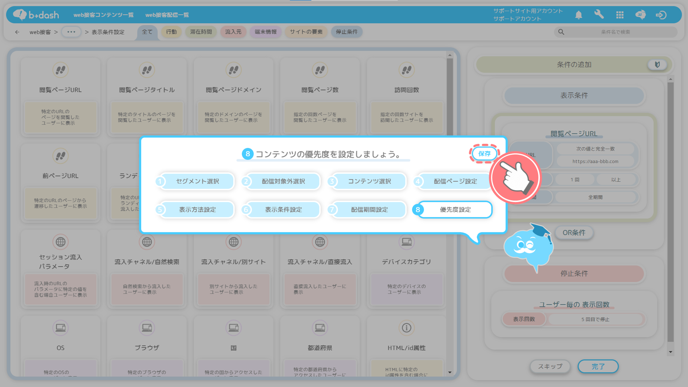Collapse the 条件の追加 panel toggle
The height and width of the screenshot is (387, 688).
(x=657, y=65)
